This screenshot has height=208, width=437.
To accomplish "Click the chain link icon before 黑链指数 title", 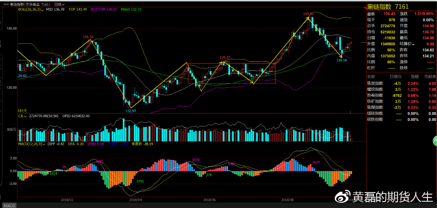I will [7, 5].
